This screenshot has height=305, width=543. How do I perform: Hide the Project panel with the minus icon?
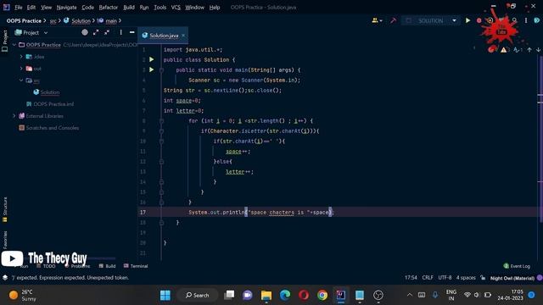pos(132,32)
